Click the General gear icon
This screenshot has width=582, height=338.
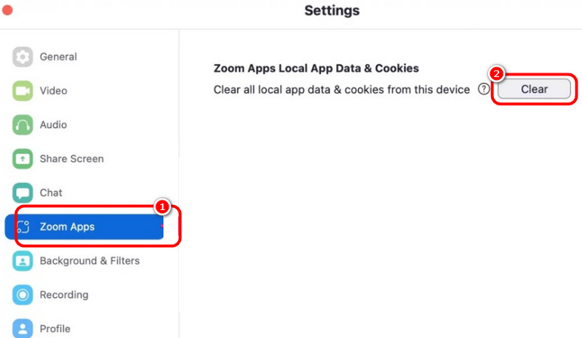tap(23, 57)
